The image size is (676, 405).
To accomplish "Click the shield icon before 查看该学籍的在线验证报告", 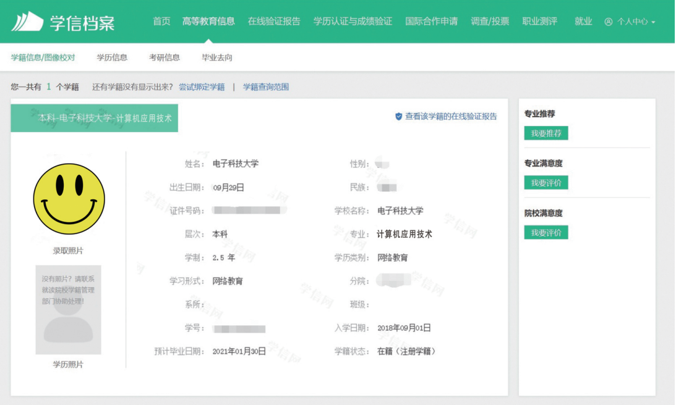I will click(398, 116).
